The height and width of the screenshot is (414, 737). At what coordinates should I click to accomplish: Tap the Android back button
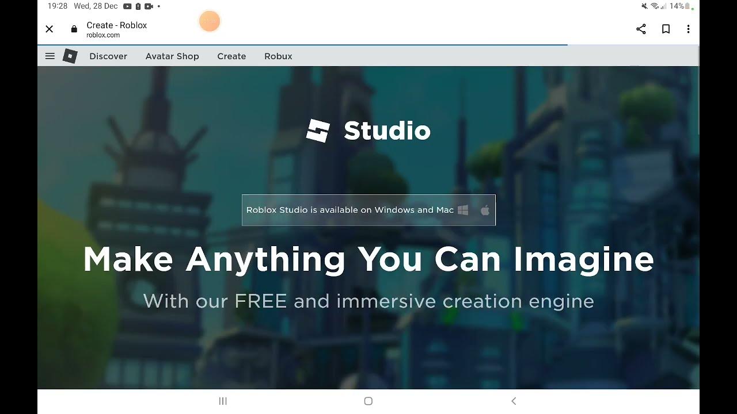514,401
